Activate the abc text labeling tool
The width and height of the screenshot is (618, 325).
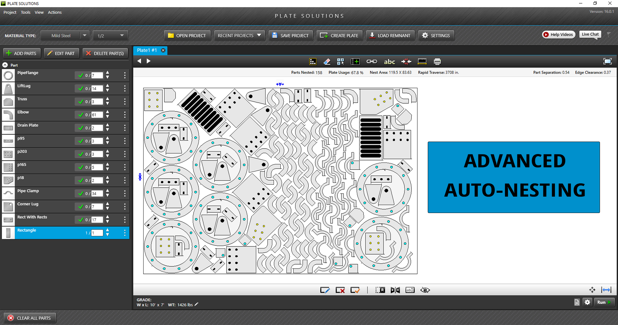389,61
